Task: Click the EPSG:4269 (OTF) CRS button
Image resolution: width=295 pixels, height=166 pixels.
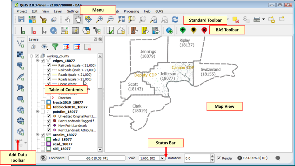Action: (253, 158)
